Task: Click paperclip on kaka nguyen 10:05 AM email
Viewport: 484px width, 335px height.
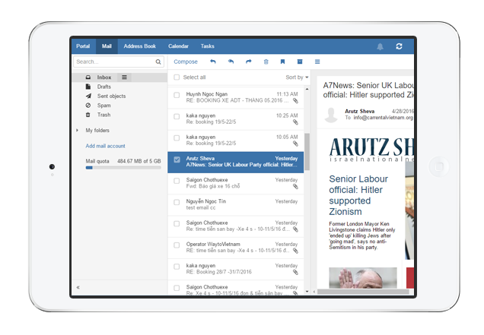Action: (x=295, y=144)
